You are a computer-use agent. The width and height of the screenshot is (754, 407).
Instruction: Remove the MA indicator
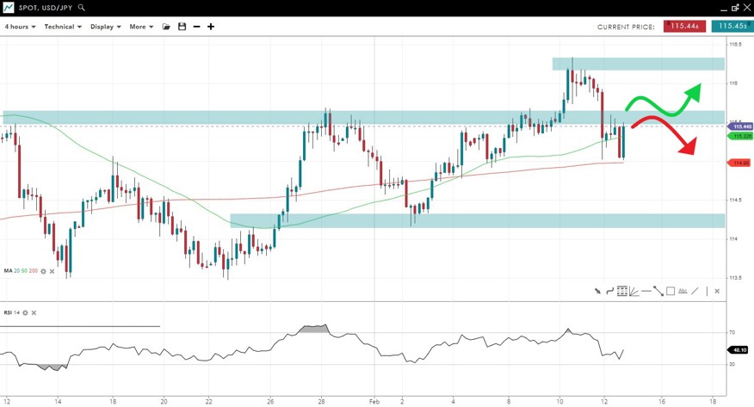click(x=53, y=271)
